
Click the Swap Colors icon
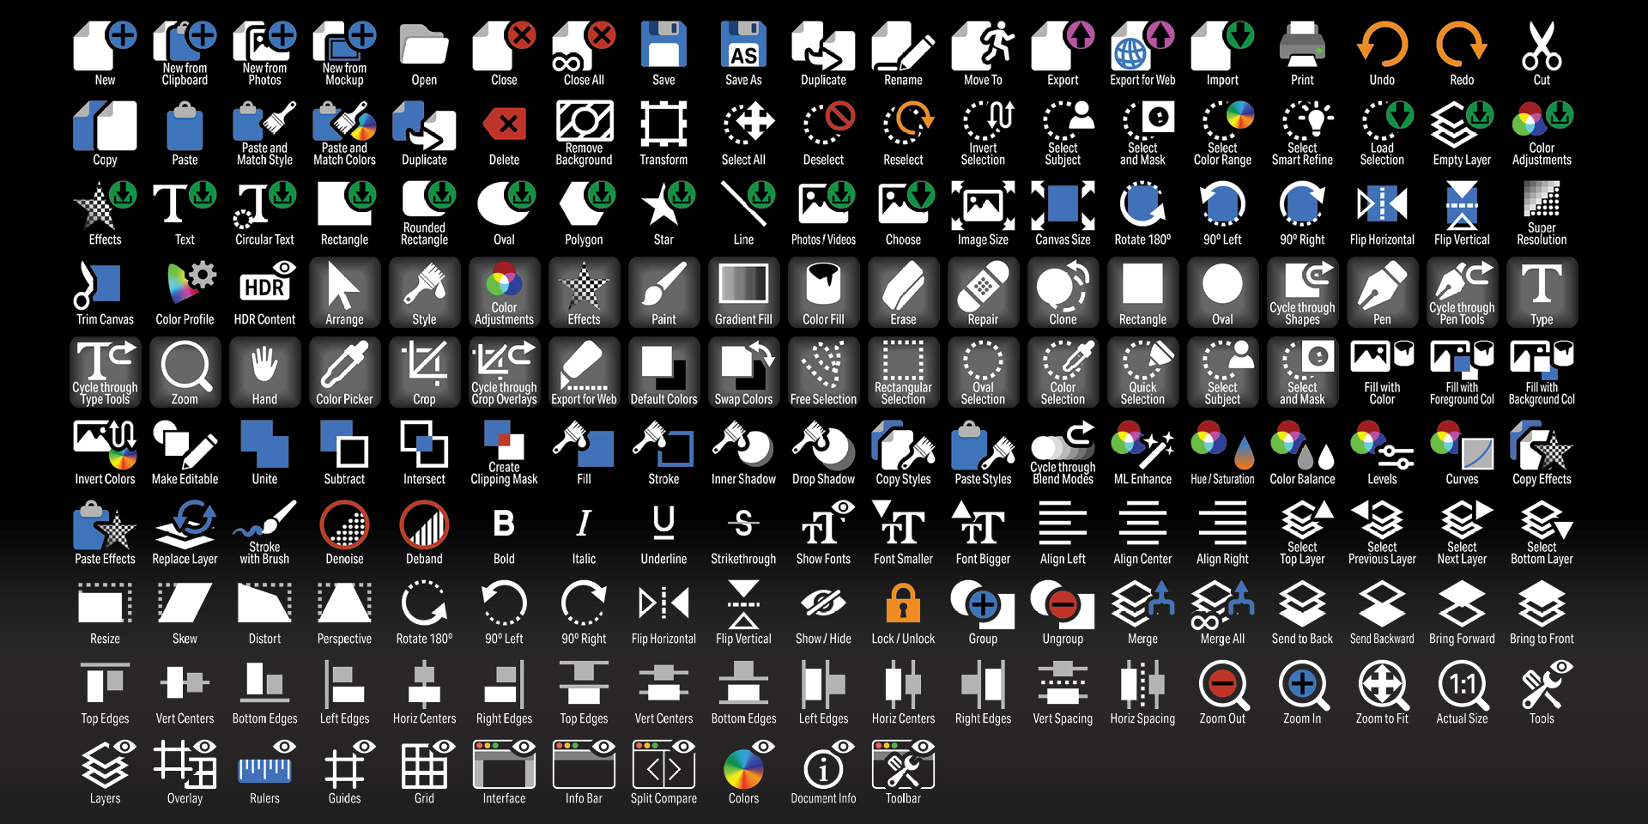click(743, 373)
